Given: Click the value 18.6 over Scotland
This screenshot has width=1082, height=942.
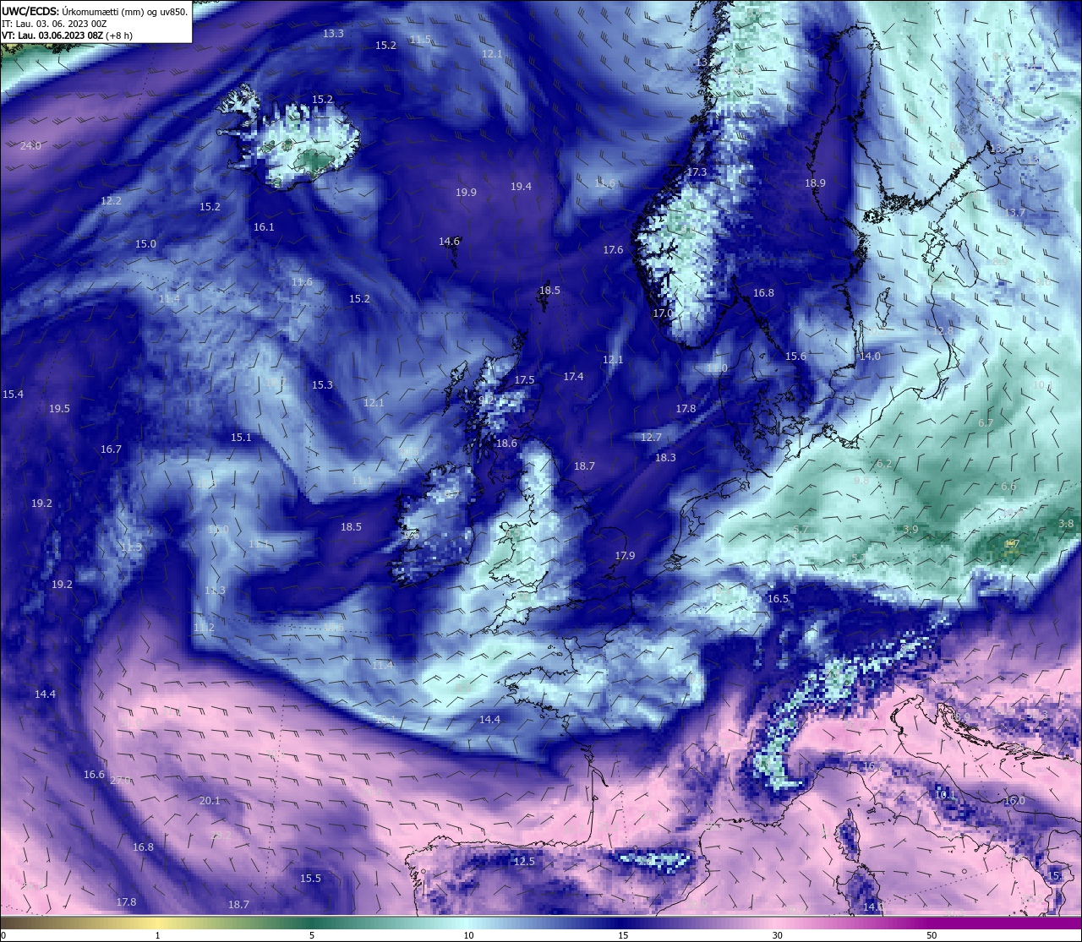Looking at the screenshot, I should pos(505,444).
